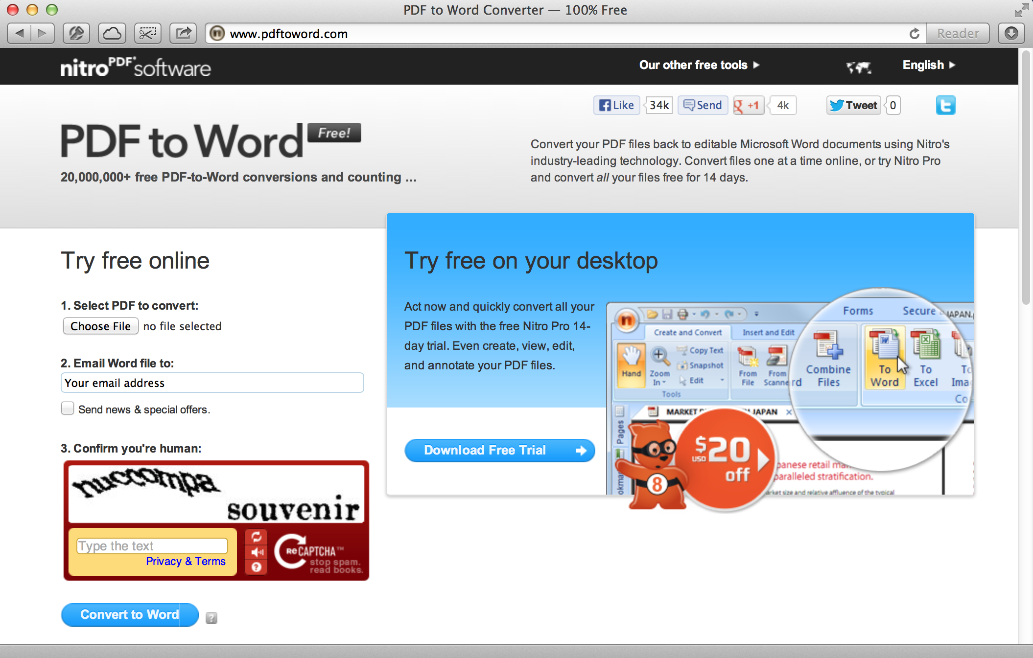Viewport: 1033px width, 658px height.
Task: Click the pen-shaped toolbar icon beside navigation arrows
Action: point(76,33)
